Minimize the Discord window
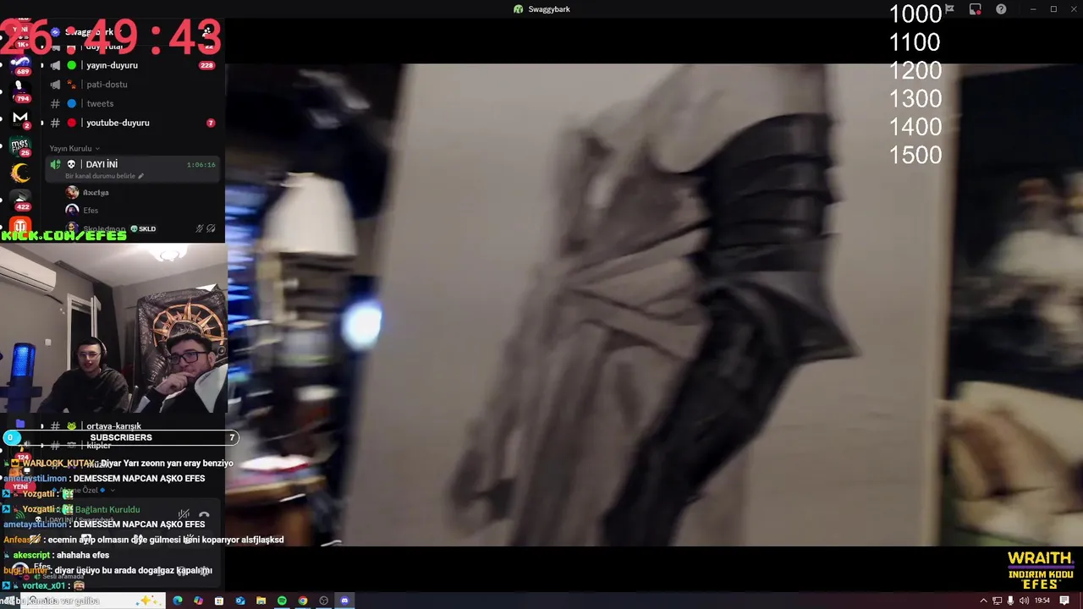Viewport: 1083px width, 609px height. pyautogui.click(x=1032, y=9)
